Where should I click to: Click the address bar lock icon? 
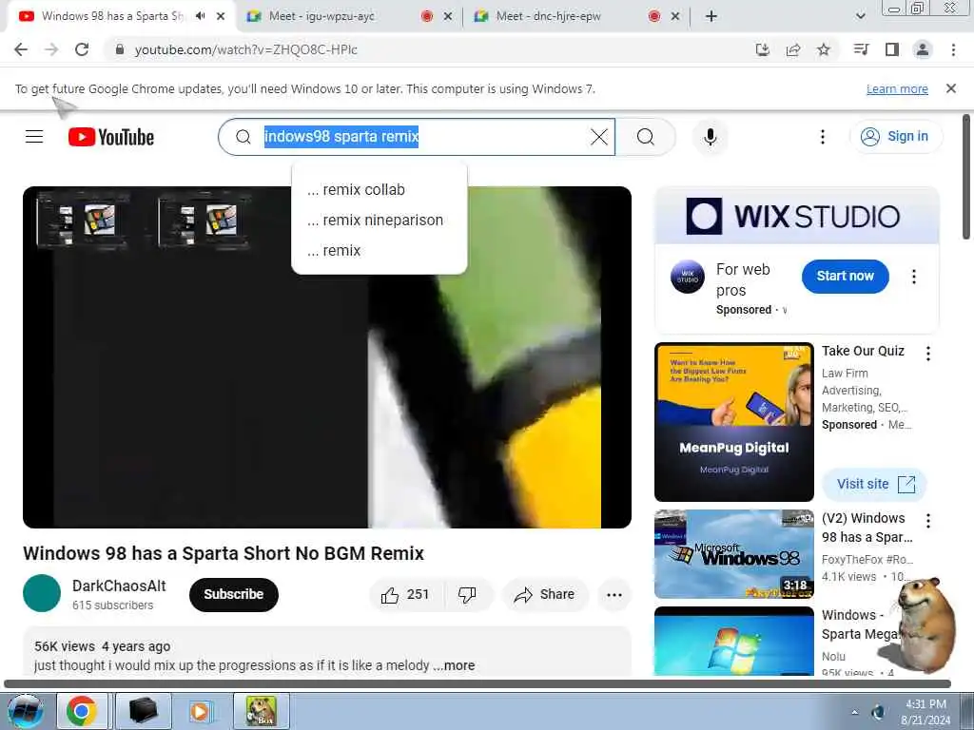[x=120, y=49]
